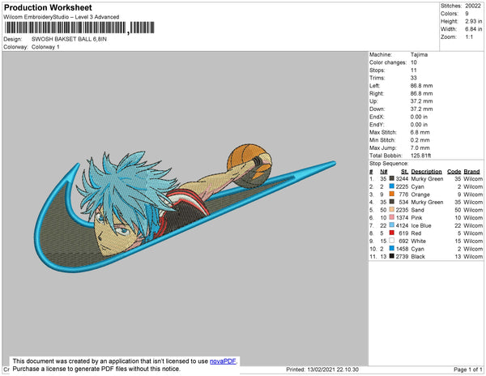
Task: Click the design name 'SWOSH BAKSET BALL 6,8IN'
Action: [69, 39]
